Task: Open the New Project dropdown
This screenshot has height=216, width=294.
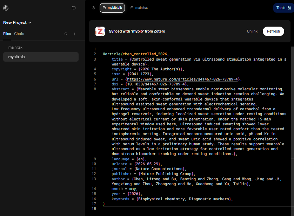Action: click(x=17, y=22)
